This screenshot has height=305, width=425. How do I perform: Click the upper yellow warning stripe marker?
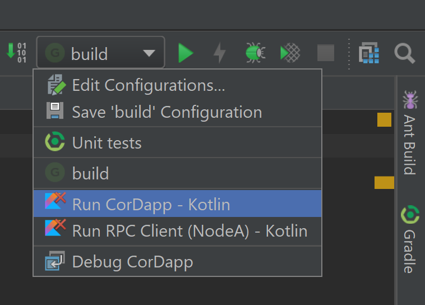[384, 119]
